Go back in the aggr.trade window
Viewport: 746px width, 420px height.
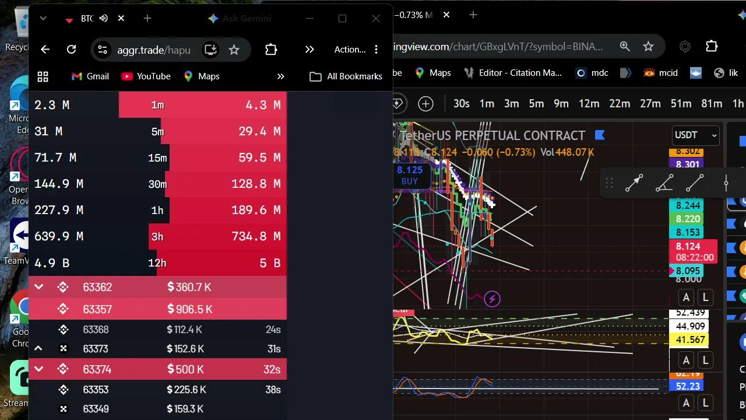pos(45,50)
